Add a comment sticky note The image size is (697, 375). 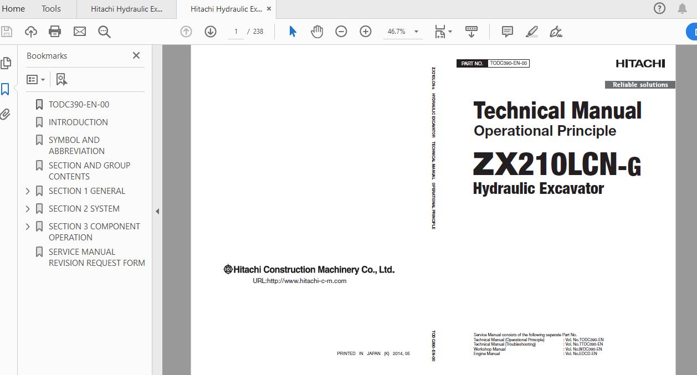[507, 32]
